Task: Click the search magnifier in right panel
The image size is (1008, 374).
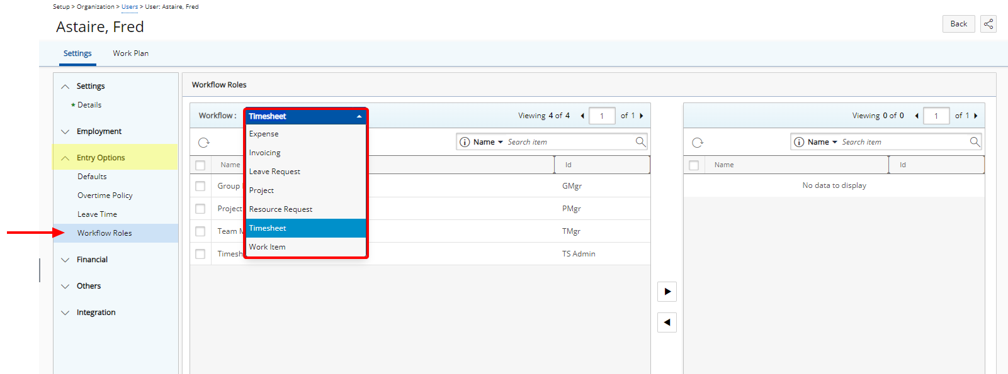Action: pyautogui.click(x=975, y=141)
